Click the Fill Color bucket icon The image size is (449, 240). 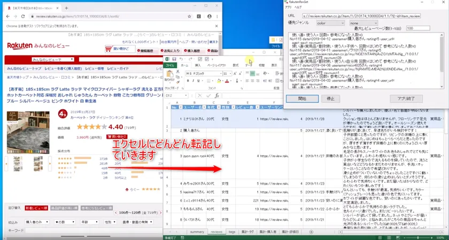[x=219, y=81]
